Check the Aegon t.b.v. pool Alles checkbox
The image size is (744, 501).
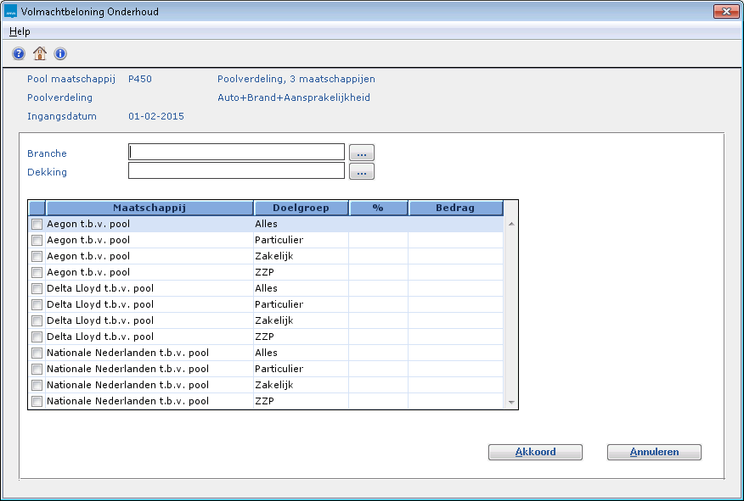37,225
